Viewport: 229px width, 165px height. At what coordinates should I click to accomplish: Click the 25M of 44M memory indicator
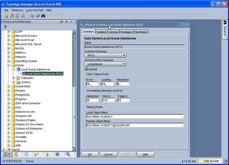click(210, 161)
